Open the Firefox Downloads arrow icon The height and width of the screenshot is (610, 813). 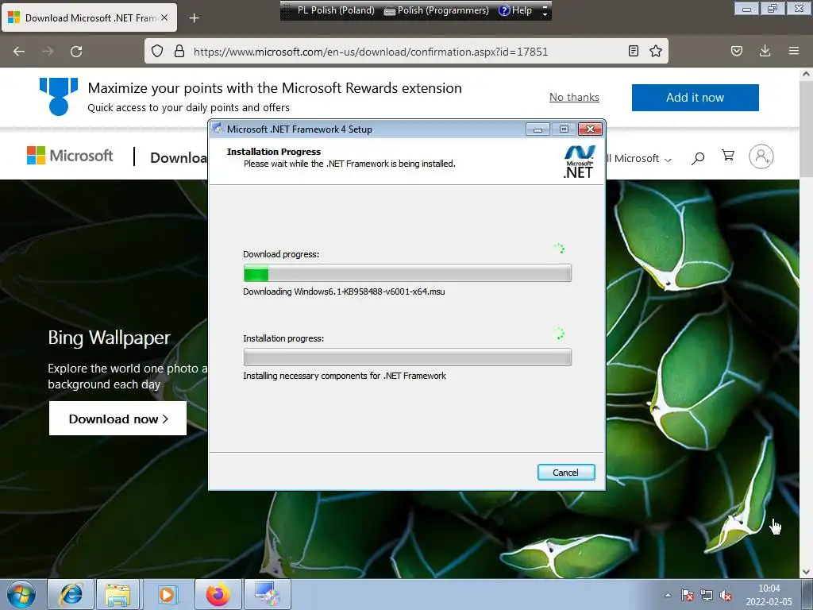coord(765,50)
